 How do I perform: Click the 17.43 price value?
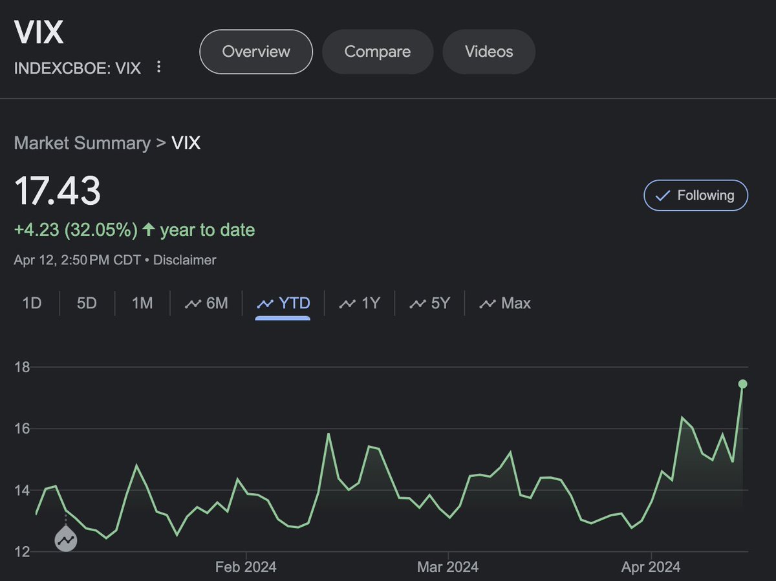[58, 191]
